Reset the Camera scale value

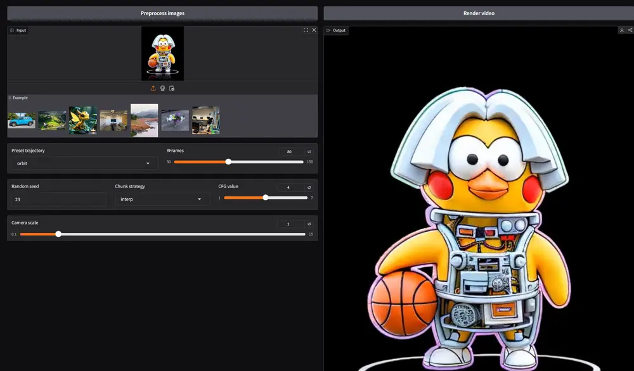tap(309, 224)
